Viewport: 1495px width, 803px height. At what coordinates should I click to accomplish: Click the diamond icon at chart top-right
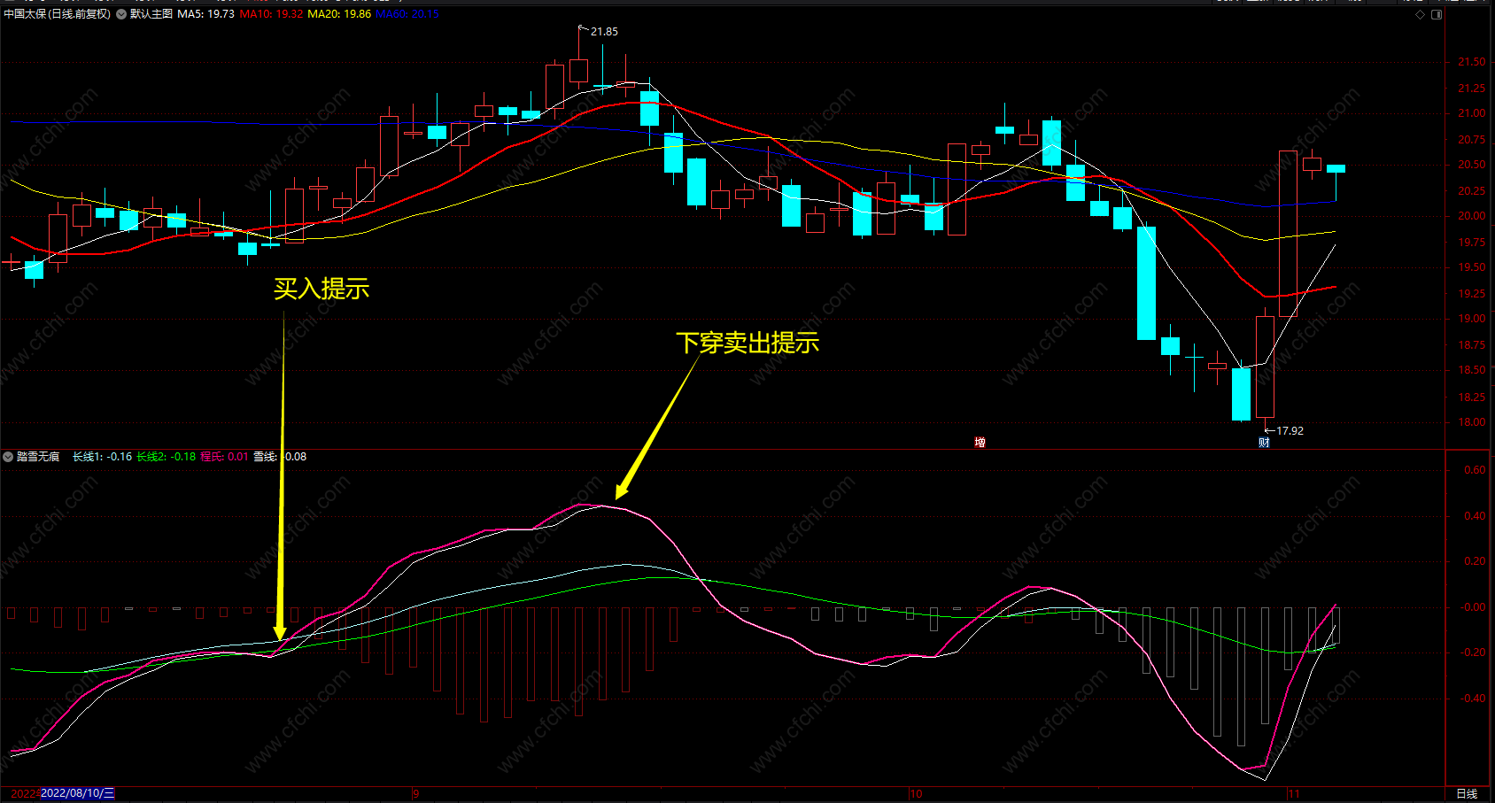pyautogui.click(x=1421, y=14)
